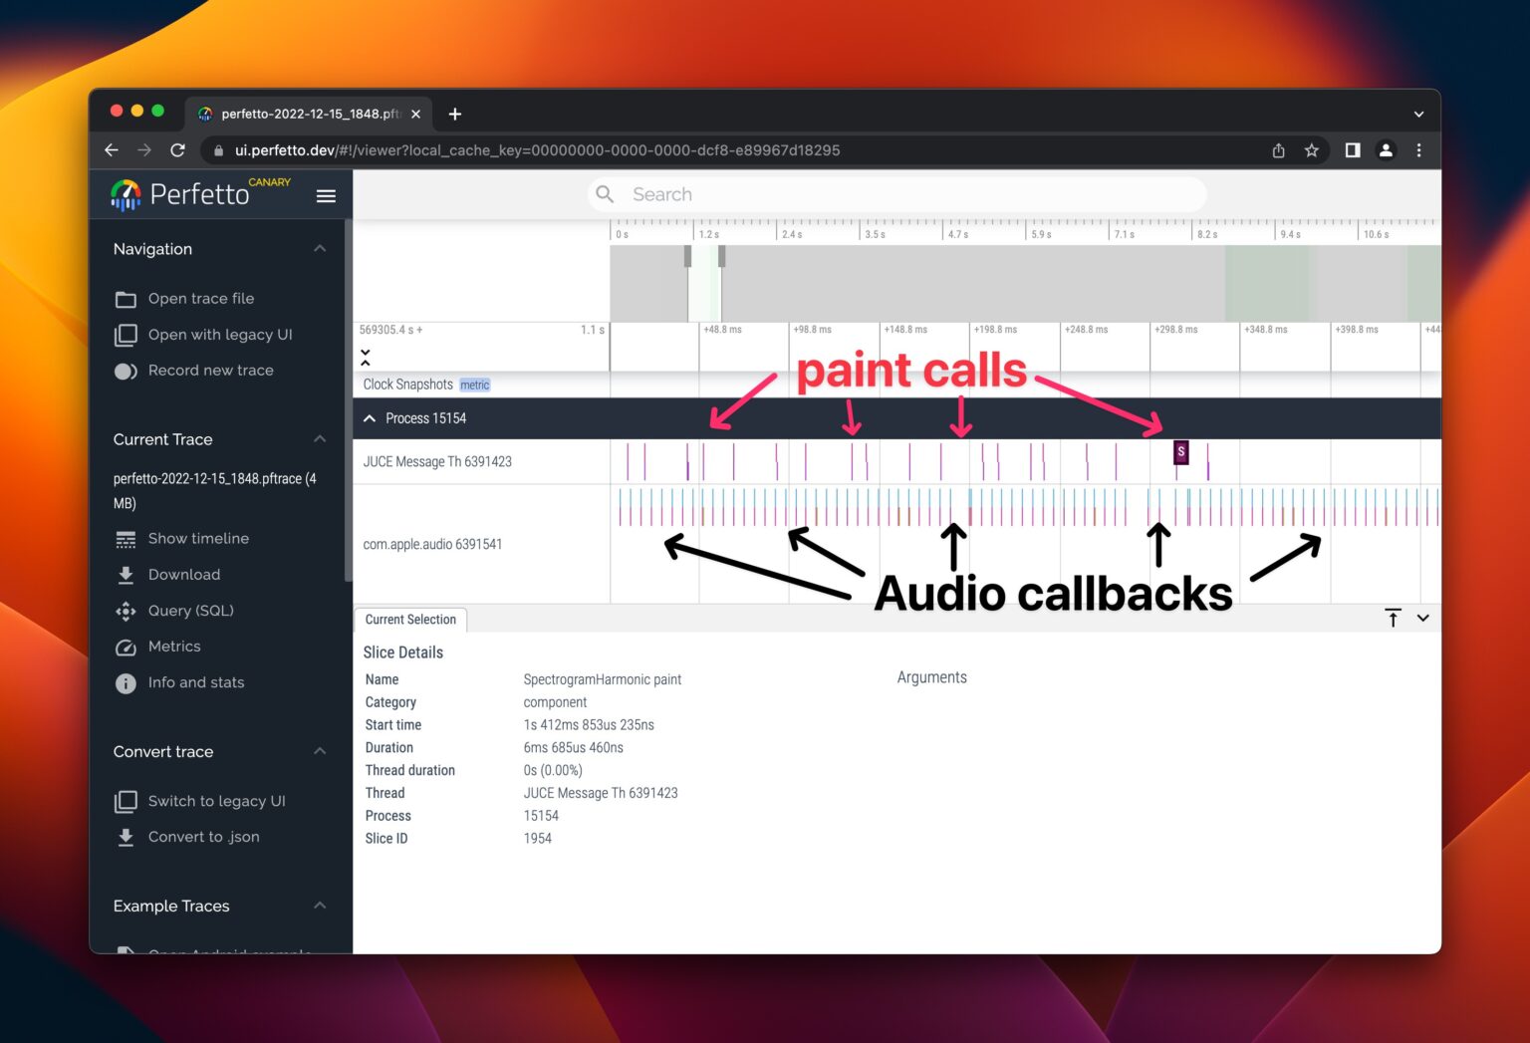Open with legacy UI
1530x1043 pixels.
[x=220, y=335]
